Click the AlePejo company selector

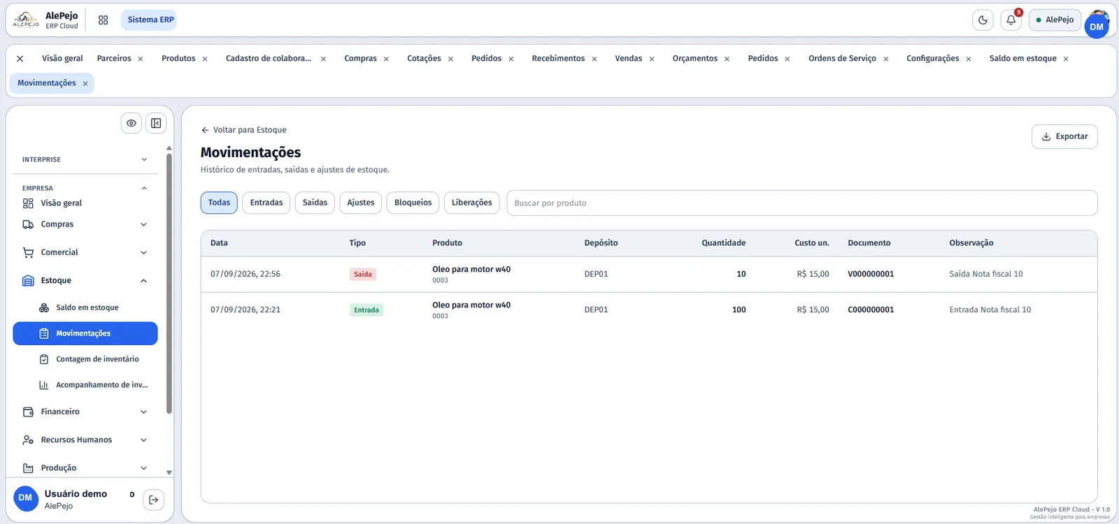point(1055,20)
